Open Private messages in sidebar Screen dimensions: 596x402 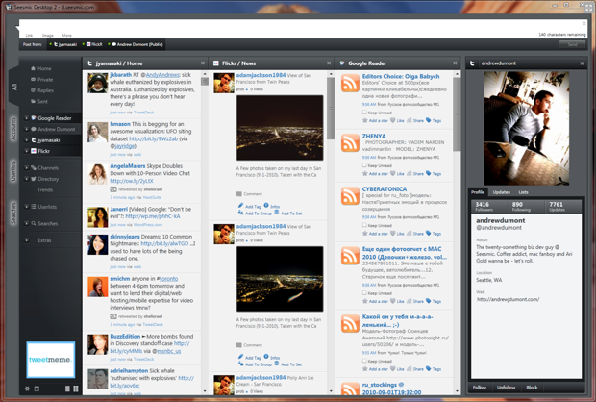click(x=41, y=80)
